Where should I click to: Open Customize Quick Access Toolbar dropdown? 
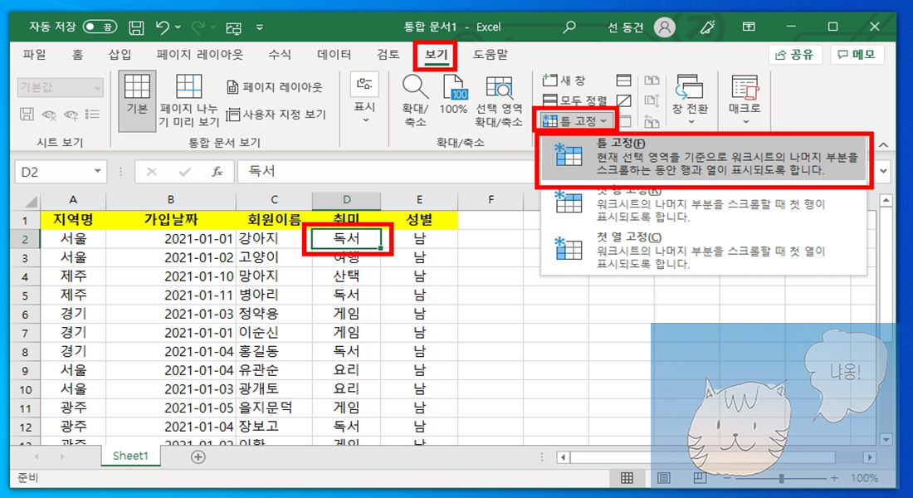tap(260, 27)
